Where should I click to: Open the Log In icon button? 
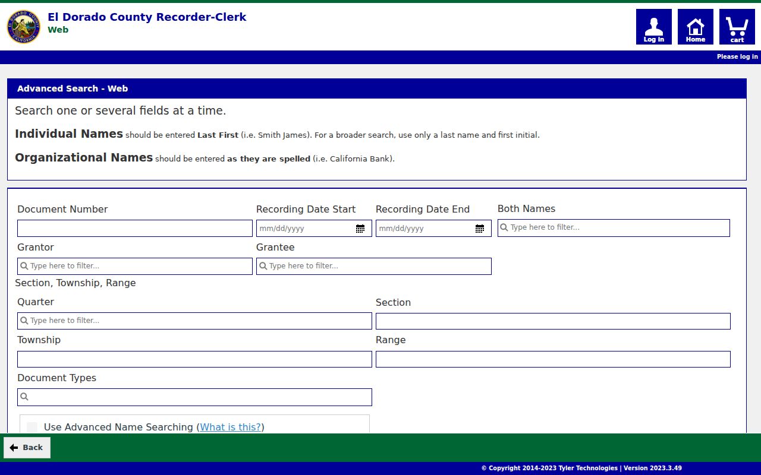tap(653, 27)
